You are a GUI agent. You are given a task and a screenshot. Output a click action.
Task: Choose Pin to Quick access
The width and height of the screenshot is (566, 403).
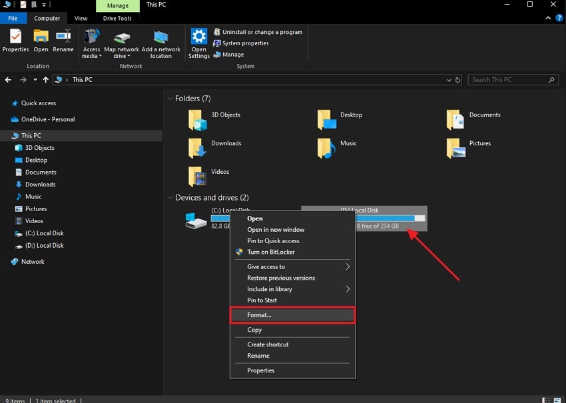[x=292, y=240]
